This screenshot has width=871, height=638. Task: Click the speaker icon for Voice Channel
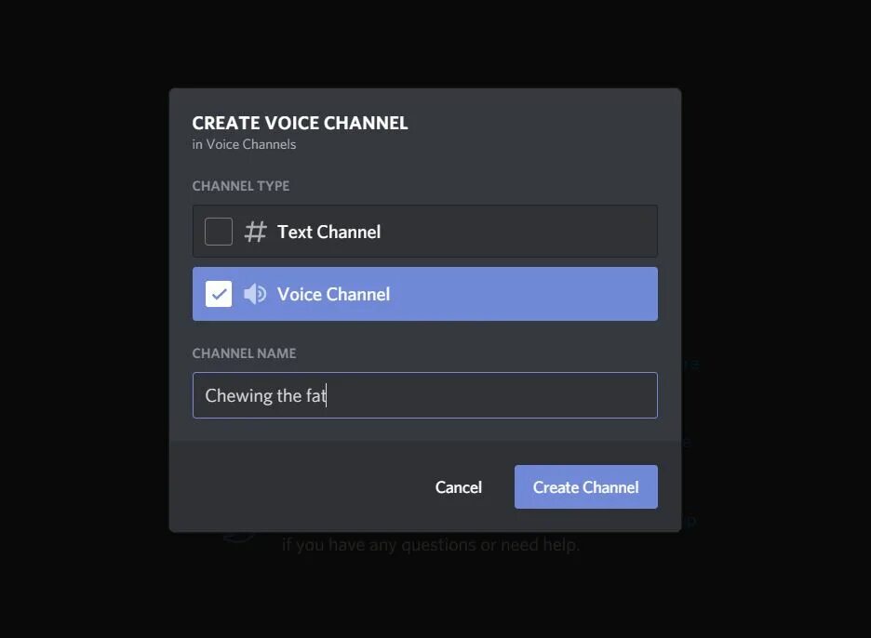pos(255,294)
